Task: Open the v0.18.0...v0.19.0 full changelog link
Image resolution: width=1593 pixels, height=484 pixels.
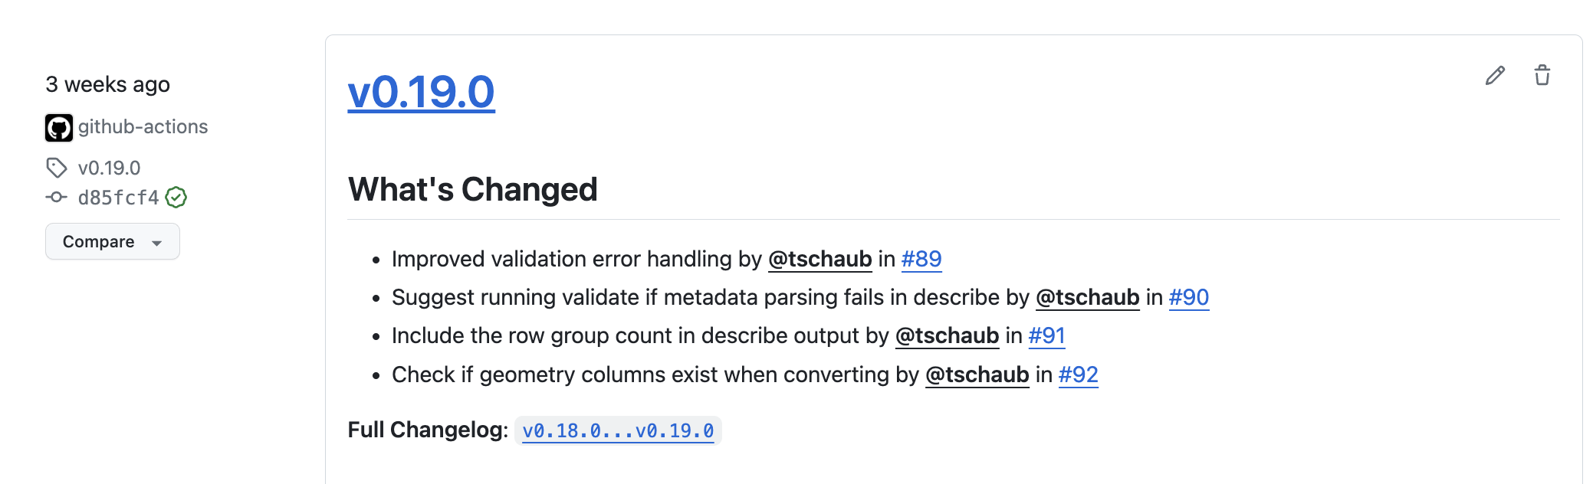Action: [618, 431]
